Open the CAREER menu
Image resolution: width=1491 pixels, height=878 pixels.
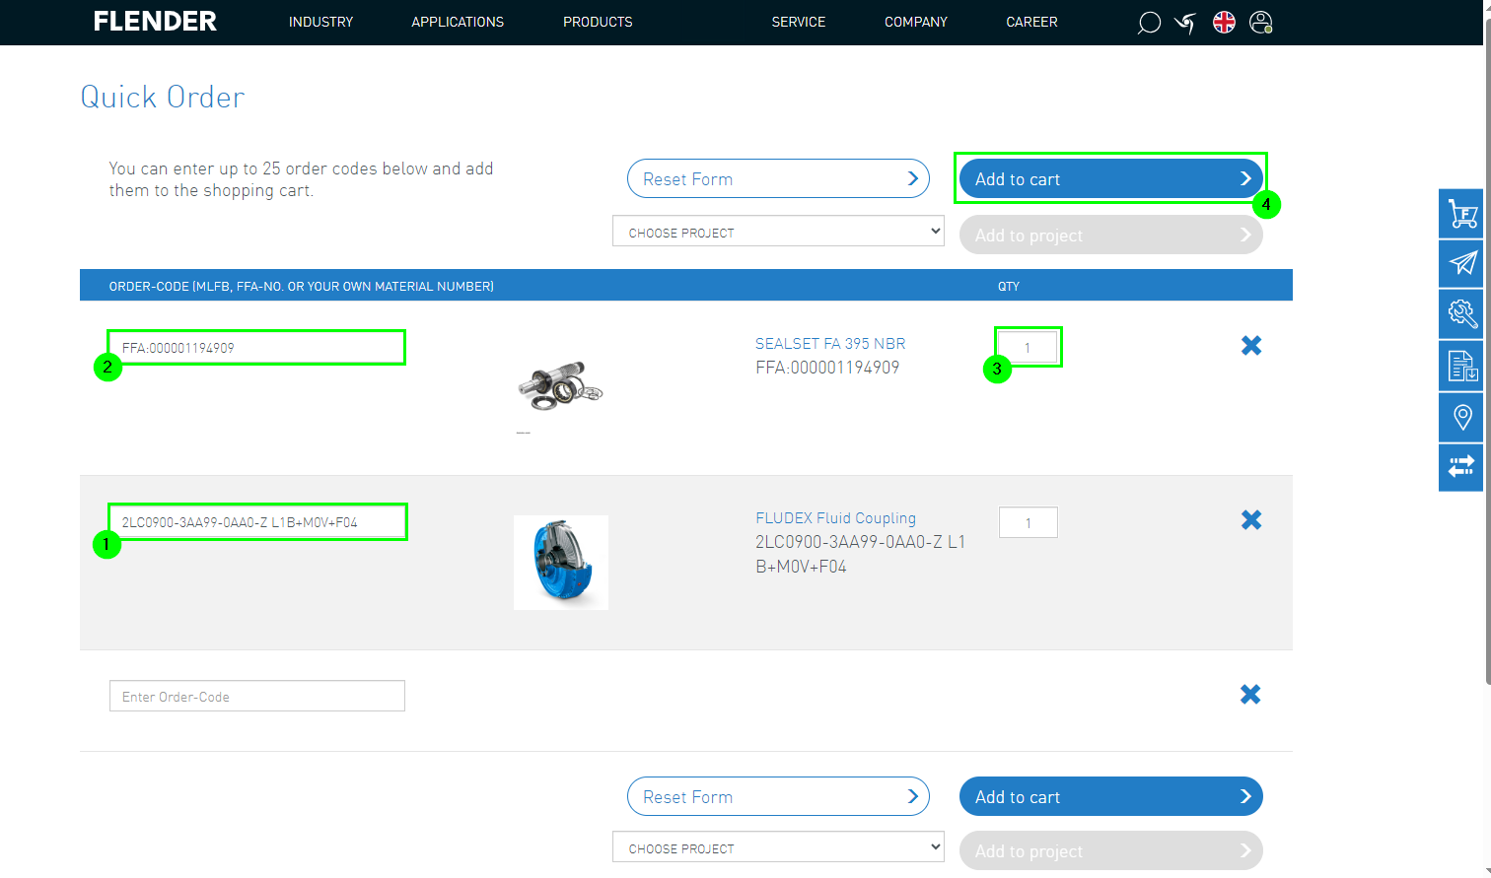[1031, 22]
